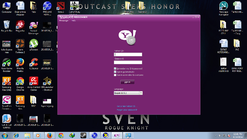Open Internet Explorer from taskbar

click(16, 136)
